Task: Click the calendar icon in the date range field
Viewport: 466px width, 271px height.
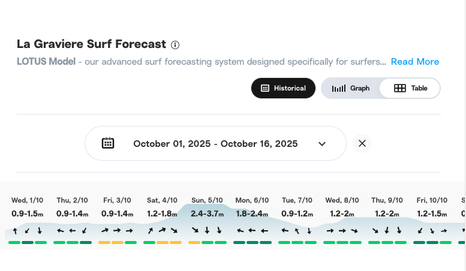Action: 108,143
